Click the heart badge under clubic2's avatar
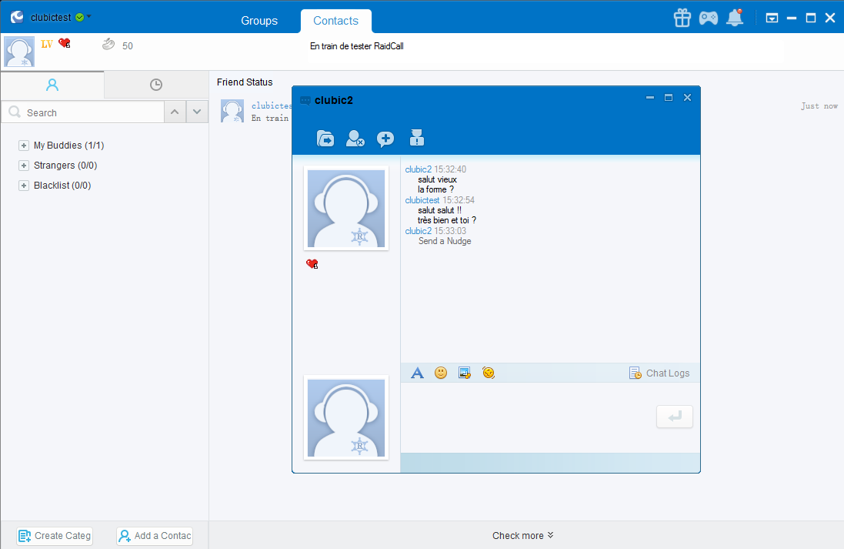 [312, 263]
